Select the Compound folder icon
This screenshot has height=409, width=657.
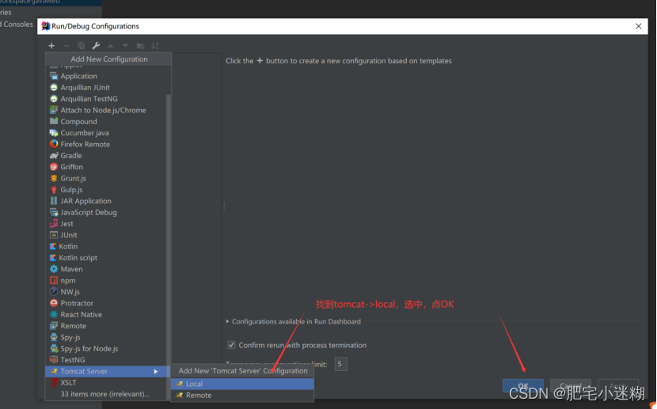point(54,121)
